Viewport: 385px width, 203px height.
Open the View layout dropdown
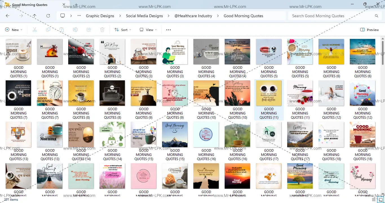click(148, 30)
